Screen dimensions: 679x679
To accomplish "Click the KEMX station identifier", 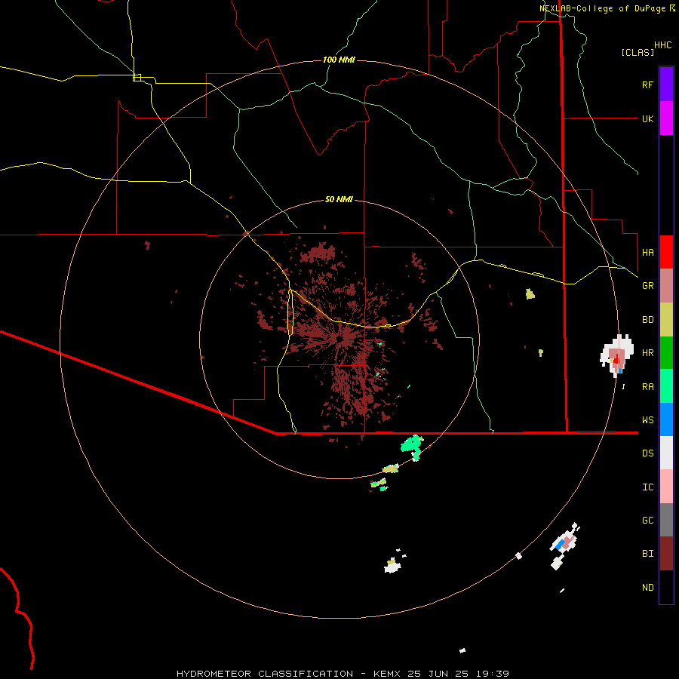I will click(387, 674).
